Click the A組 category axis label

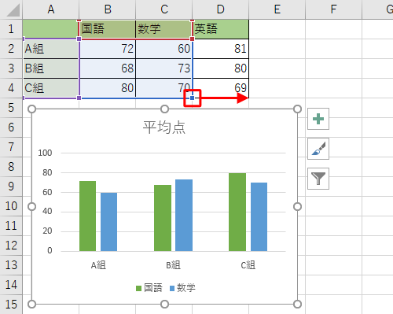[x=98, y=265]
